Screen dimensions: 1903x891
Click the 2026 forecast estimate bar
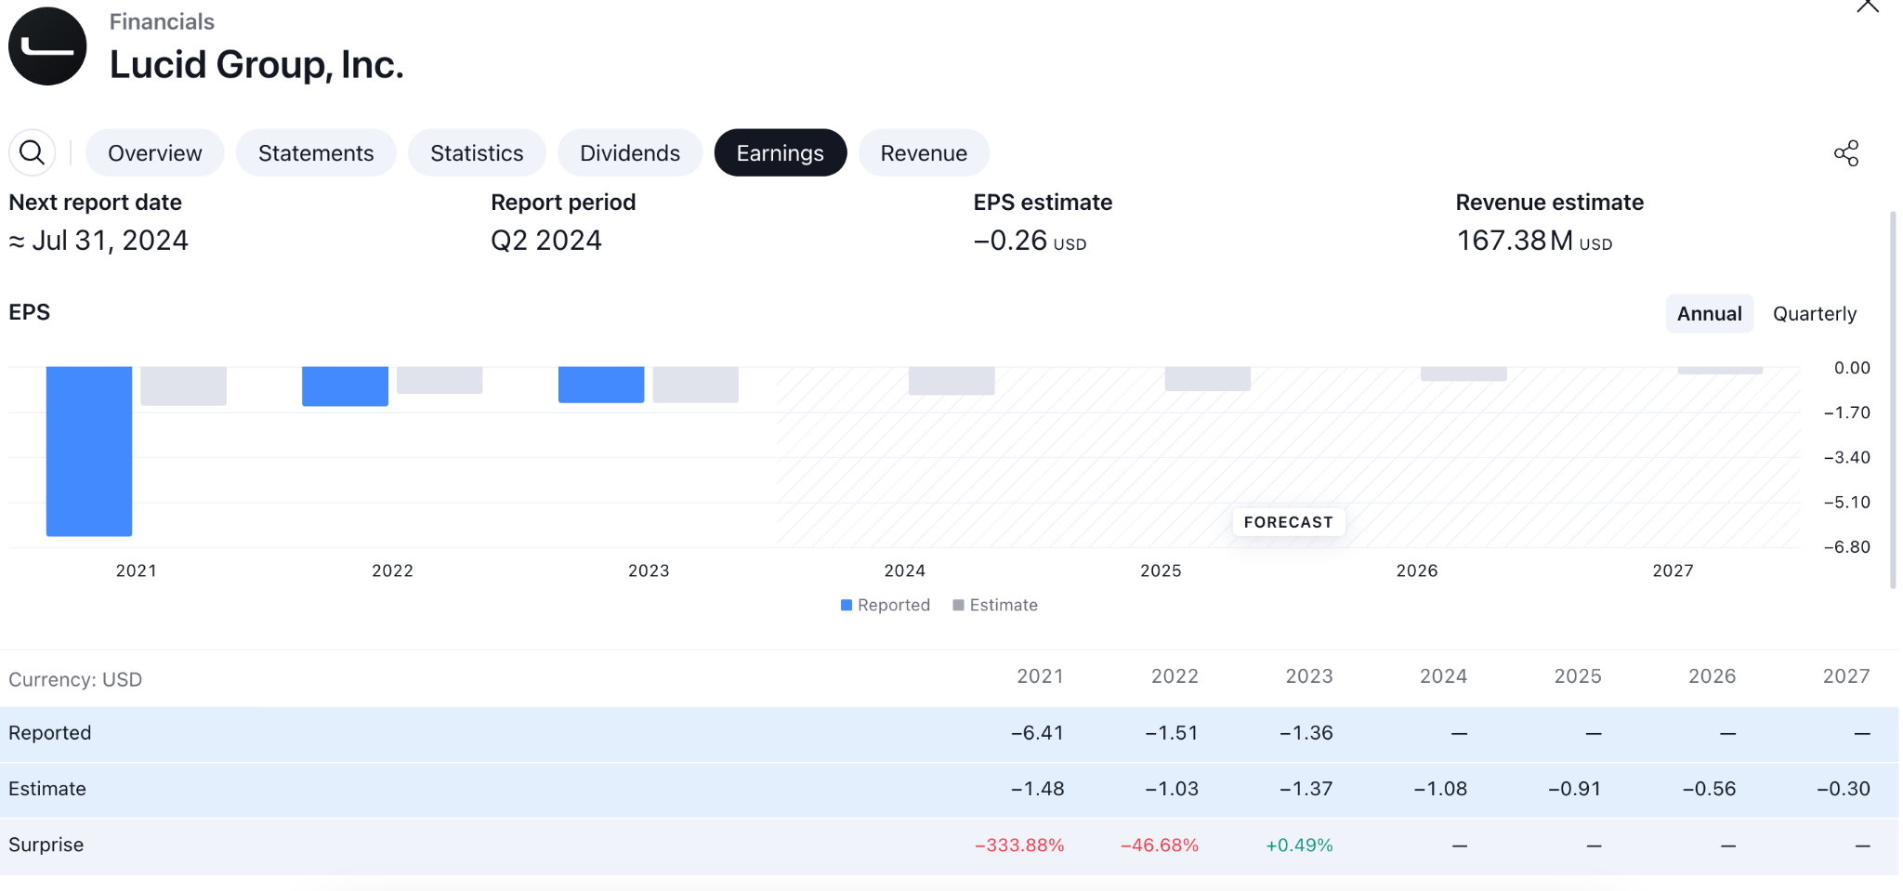click(x=1463, y=373)
